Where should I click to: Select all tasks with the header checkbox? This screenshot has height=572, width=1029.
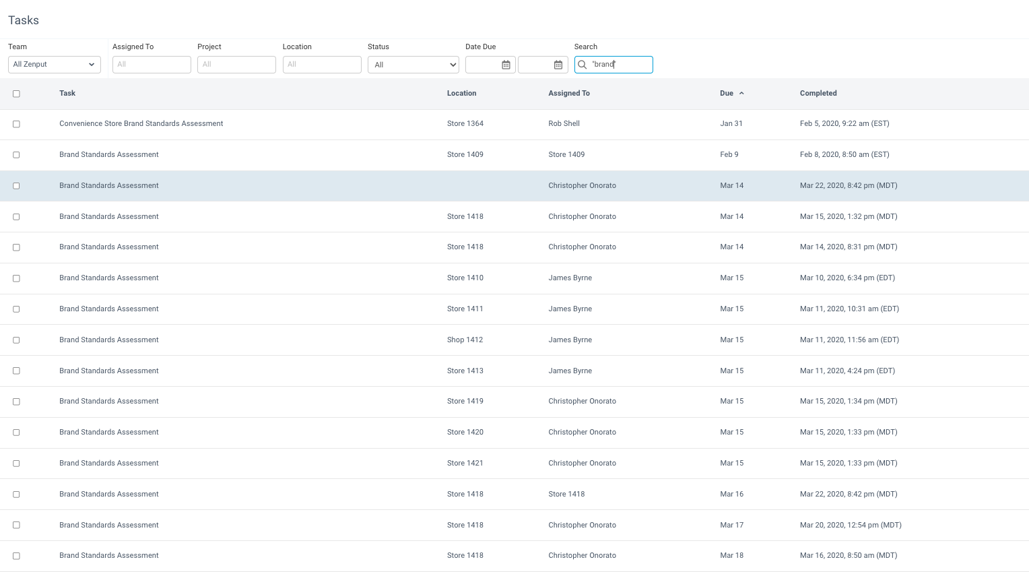16,94
